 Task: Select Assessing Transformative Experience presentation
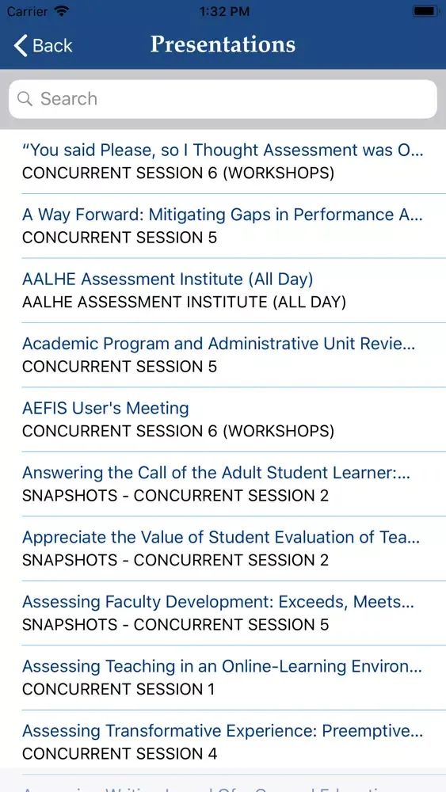tap(223, 743)
